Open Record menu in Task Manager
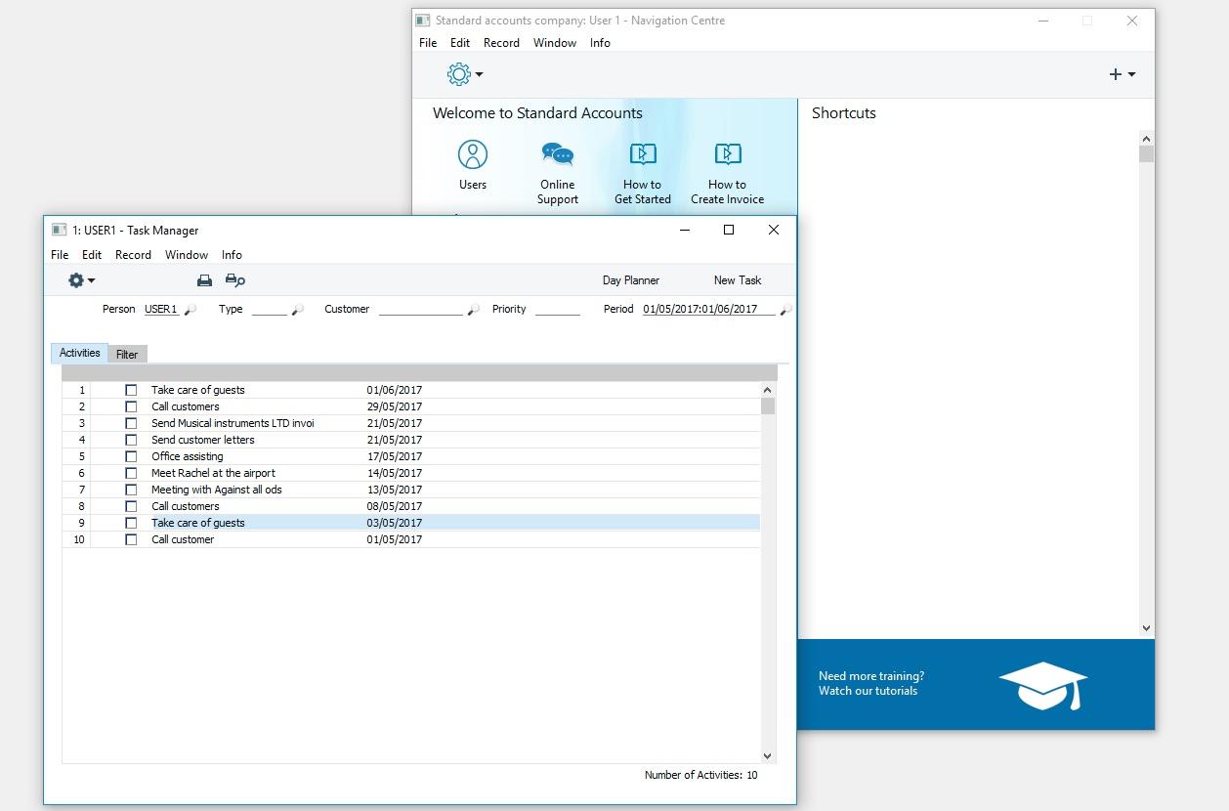 point(133,255)
